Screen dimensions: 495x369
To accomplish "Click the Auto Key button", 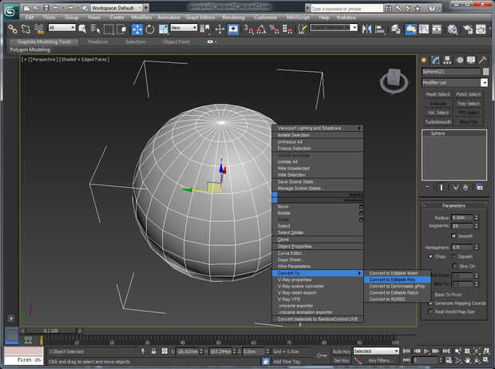I will point(341,351).
